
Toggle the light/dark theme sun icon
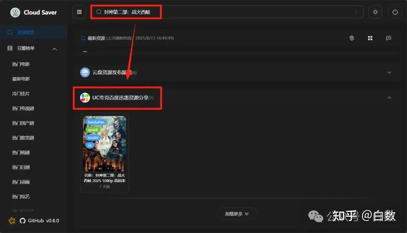tap(375, 12)
